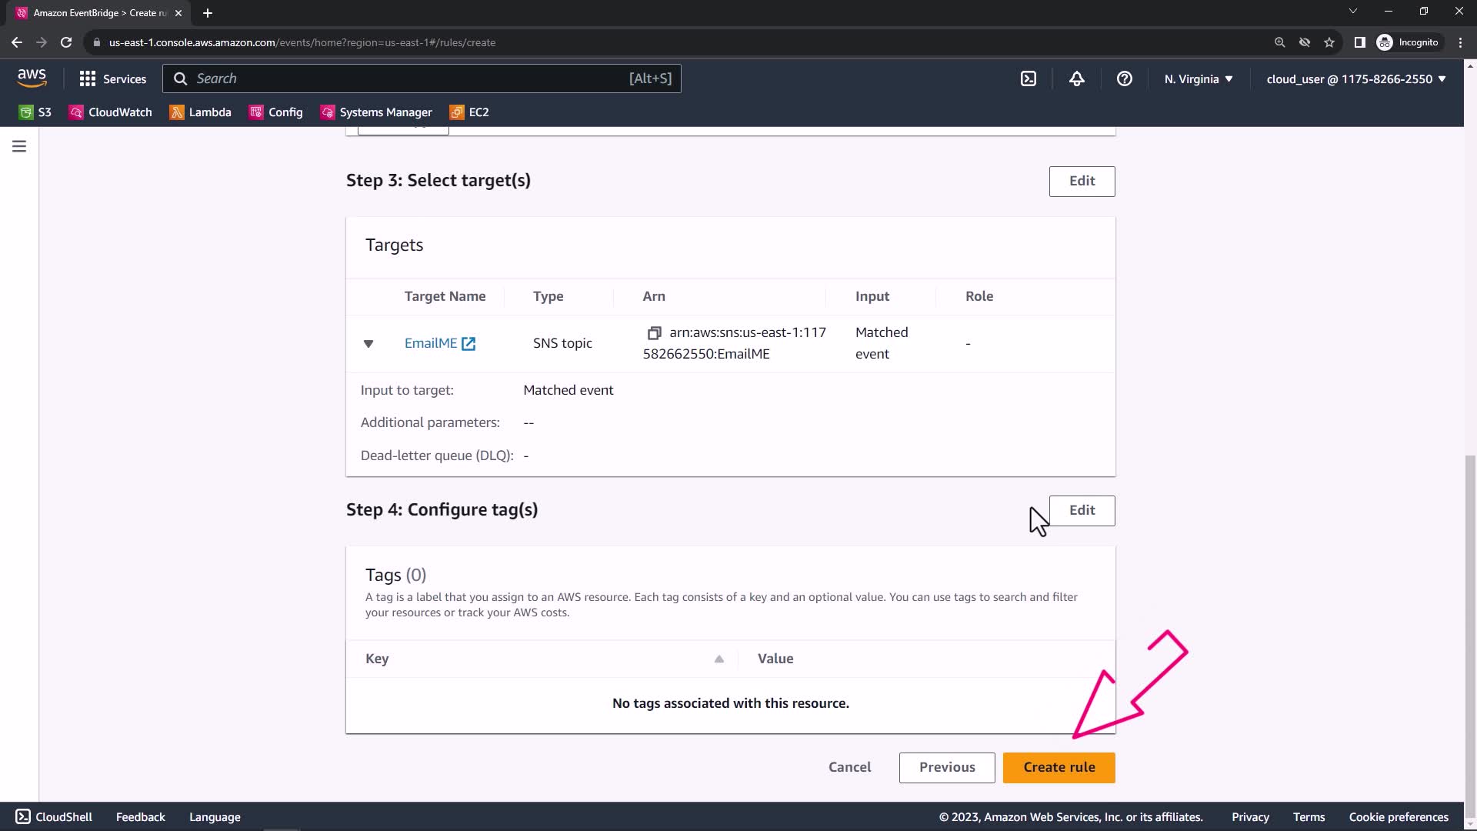1477x831 pixels.
Task: Copy the SNS topic ARN
Action: [x=654, y=333]
